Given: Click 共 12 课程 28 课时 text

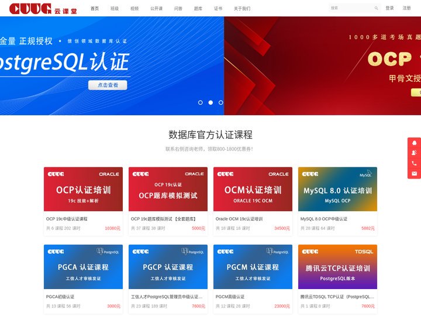Looking at the screenshot, I should pyautogui.click(x=233, y=306).
